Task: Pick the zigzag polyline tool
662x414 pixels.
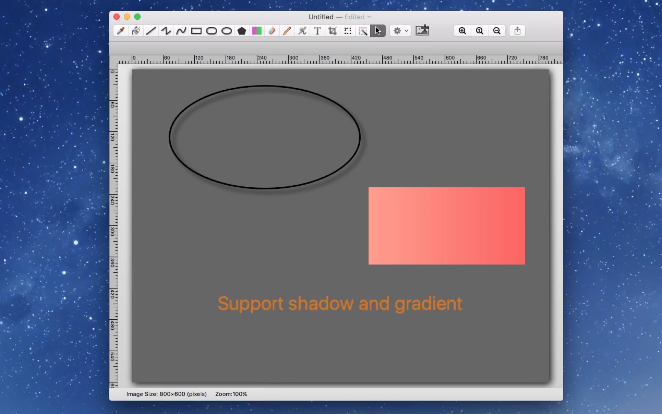Action: coord(166,31)
